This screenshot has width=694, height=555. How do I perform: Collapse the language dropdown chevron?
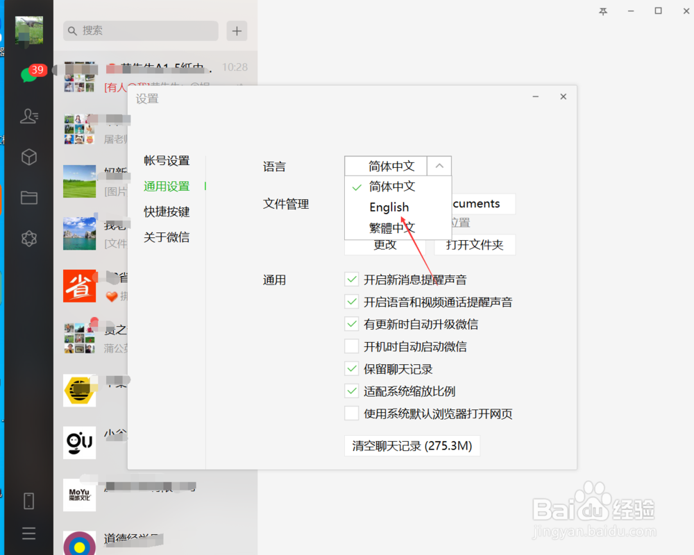439,166
